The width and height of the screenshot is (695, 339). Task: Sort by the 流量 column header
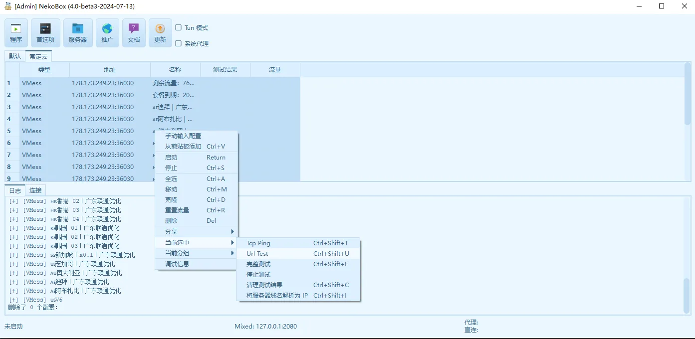point(275,70)
